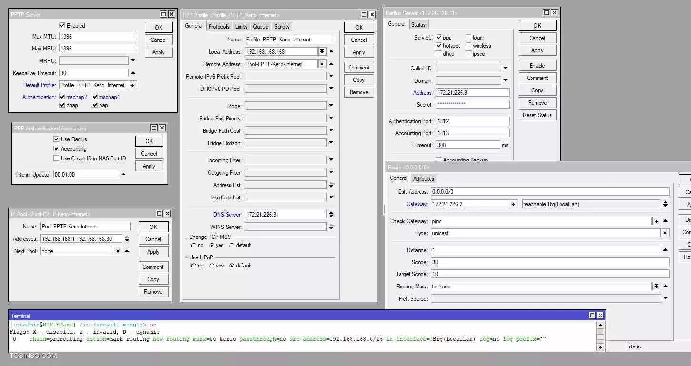The height and width of the screenshot is (366, 691).
Task: Toggle hotspot service in Radius Server
Action: coord(439,46)
